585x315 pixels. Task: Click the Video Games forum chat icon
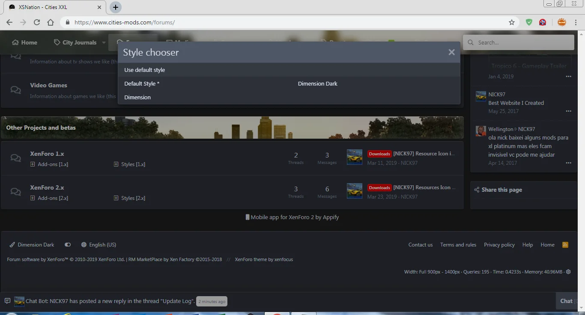(x=16, y=90)
